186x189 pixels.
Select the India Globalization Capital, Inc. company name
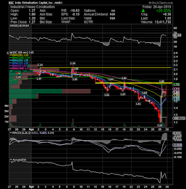(34, 3)
